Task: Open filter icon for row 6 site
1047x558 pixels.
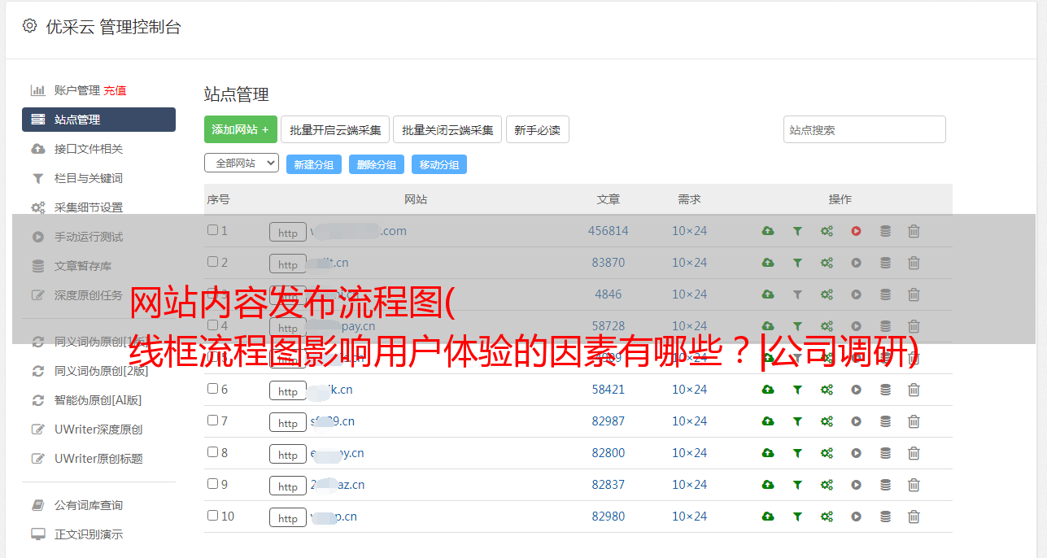Action: pyautogui.click(x=797, y=390)
